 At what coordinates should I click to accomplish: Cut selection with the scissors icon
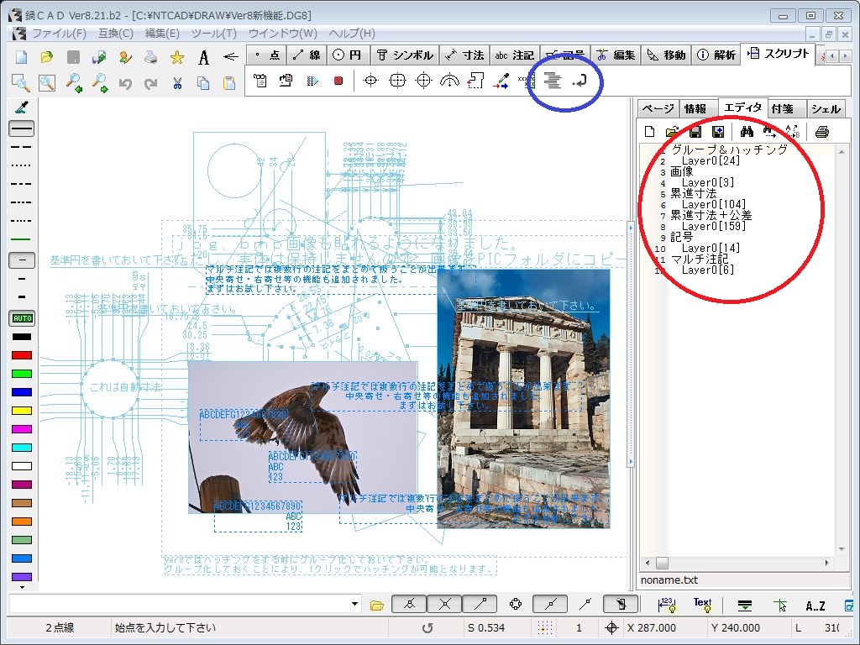point(177,83)
